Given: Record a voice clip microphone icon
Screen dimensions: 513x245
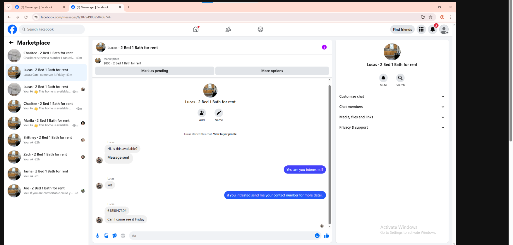Looking at the screenshot, I should [x=97, y=236].
